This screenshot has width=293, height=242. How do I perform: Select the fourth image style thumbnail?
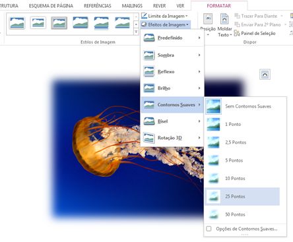(x=81, y=23)
